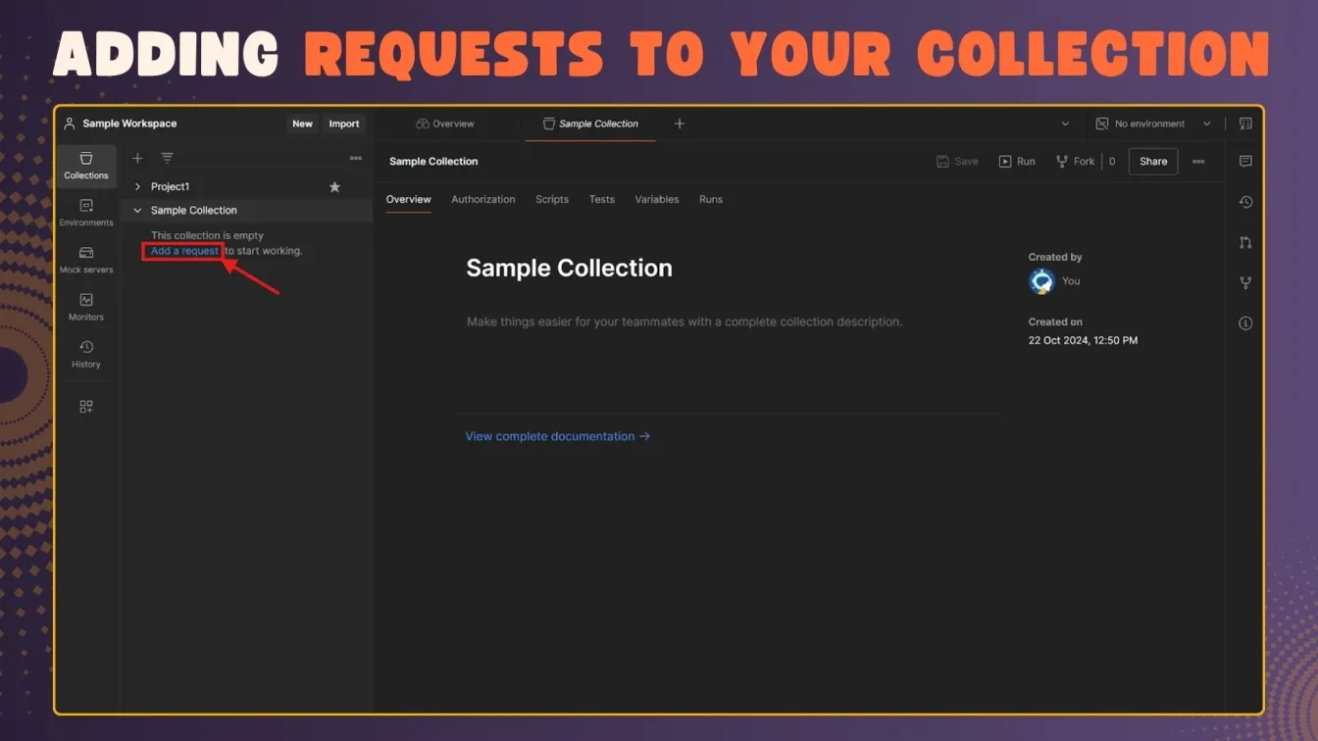Open the pull requests icon in right sidebar
Image resolution: width=1318 pixels, height=741 pixels.
1245,242
